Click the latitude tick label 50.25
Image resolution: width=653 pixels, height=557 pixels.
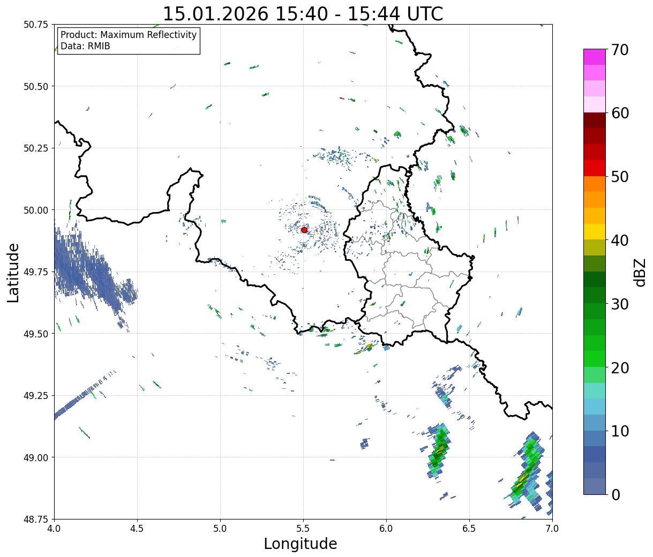click(x=36, y=148)
